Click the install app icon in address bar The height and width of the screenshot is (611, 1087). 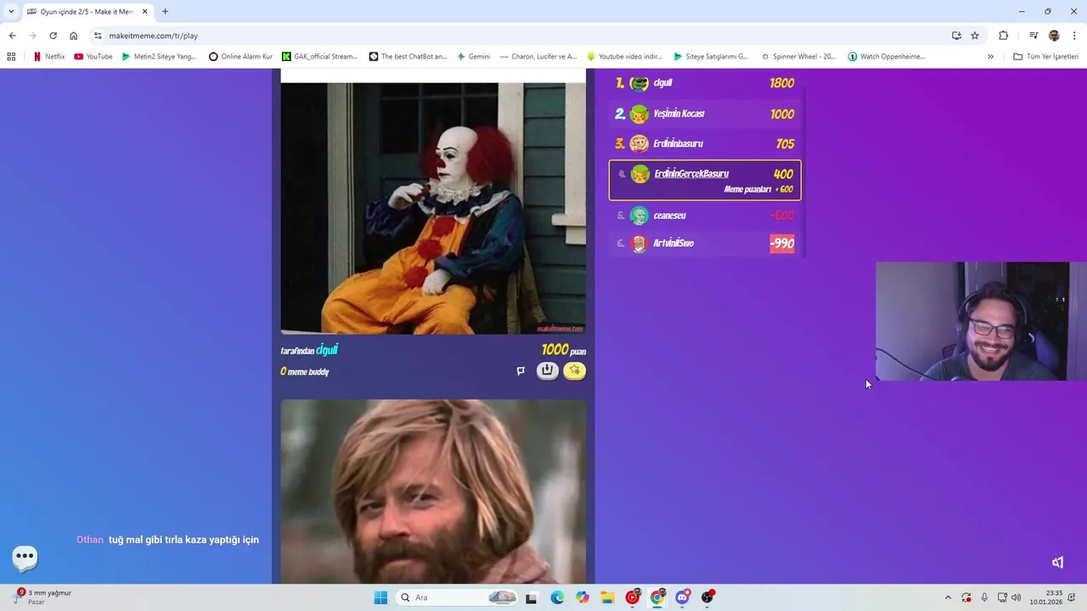pyautogui.click(x=956, y=36)
